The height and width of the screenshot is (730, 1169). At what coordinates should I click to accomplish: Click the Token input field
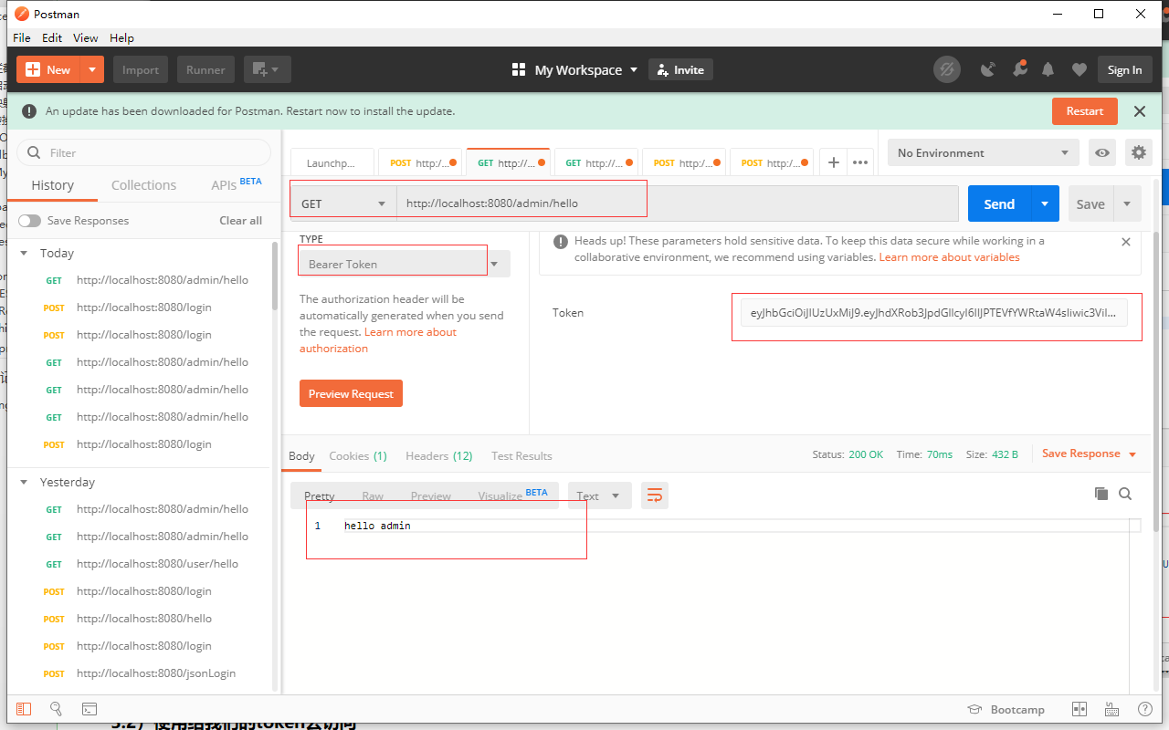pyautogui.click(x=934, y=313)
